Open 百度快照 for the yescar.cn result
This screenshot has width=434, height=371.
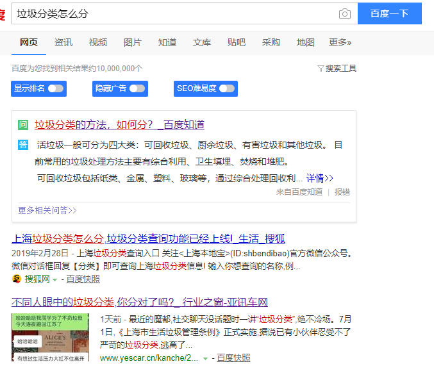(x=233, y=358)
